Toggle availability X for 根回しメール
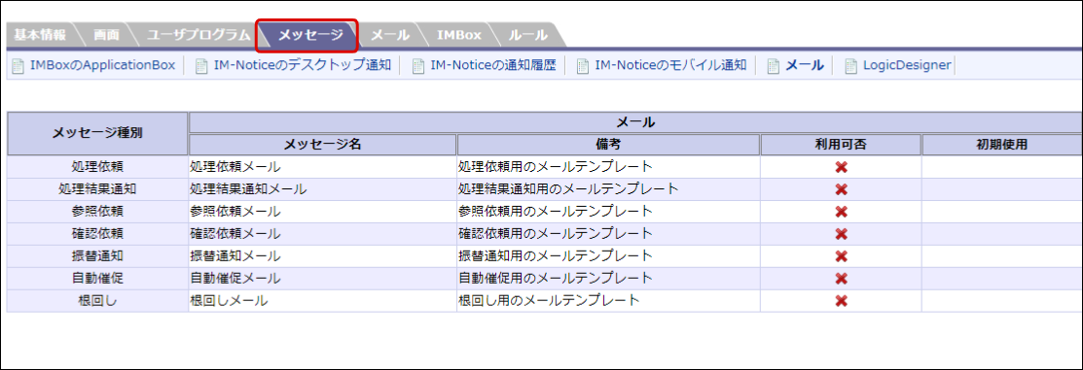 click(x=841, y=300)
